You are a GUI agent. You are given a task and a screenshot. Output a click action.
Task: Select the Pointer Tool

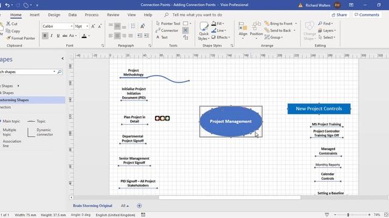point(168,24)
